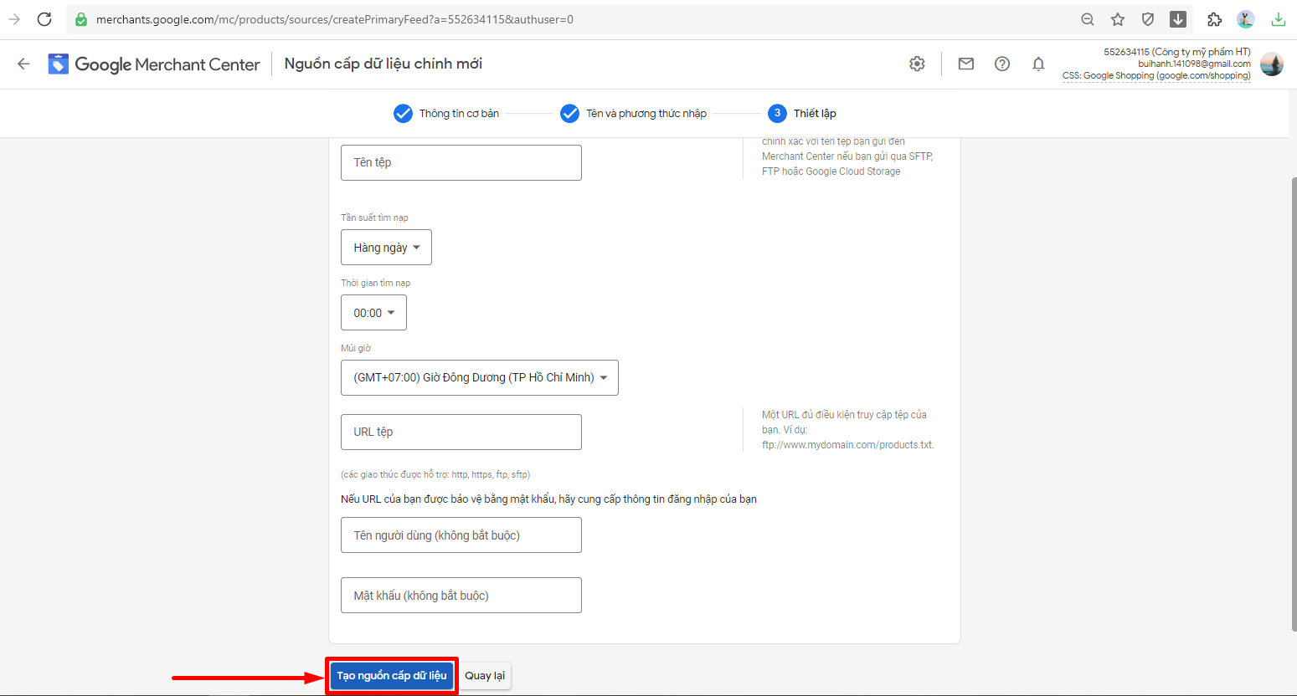Image resolution: width=1297 pixels, height=696 pixels.
Task: Click the notification bell icon
Action: coord(1037,64)
